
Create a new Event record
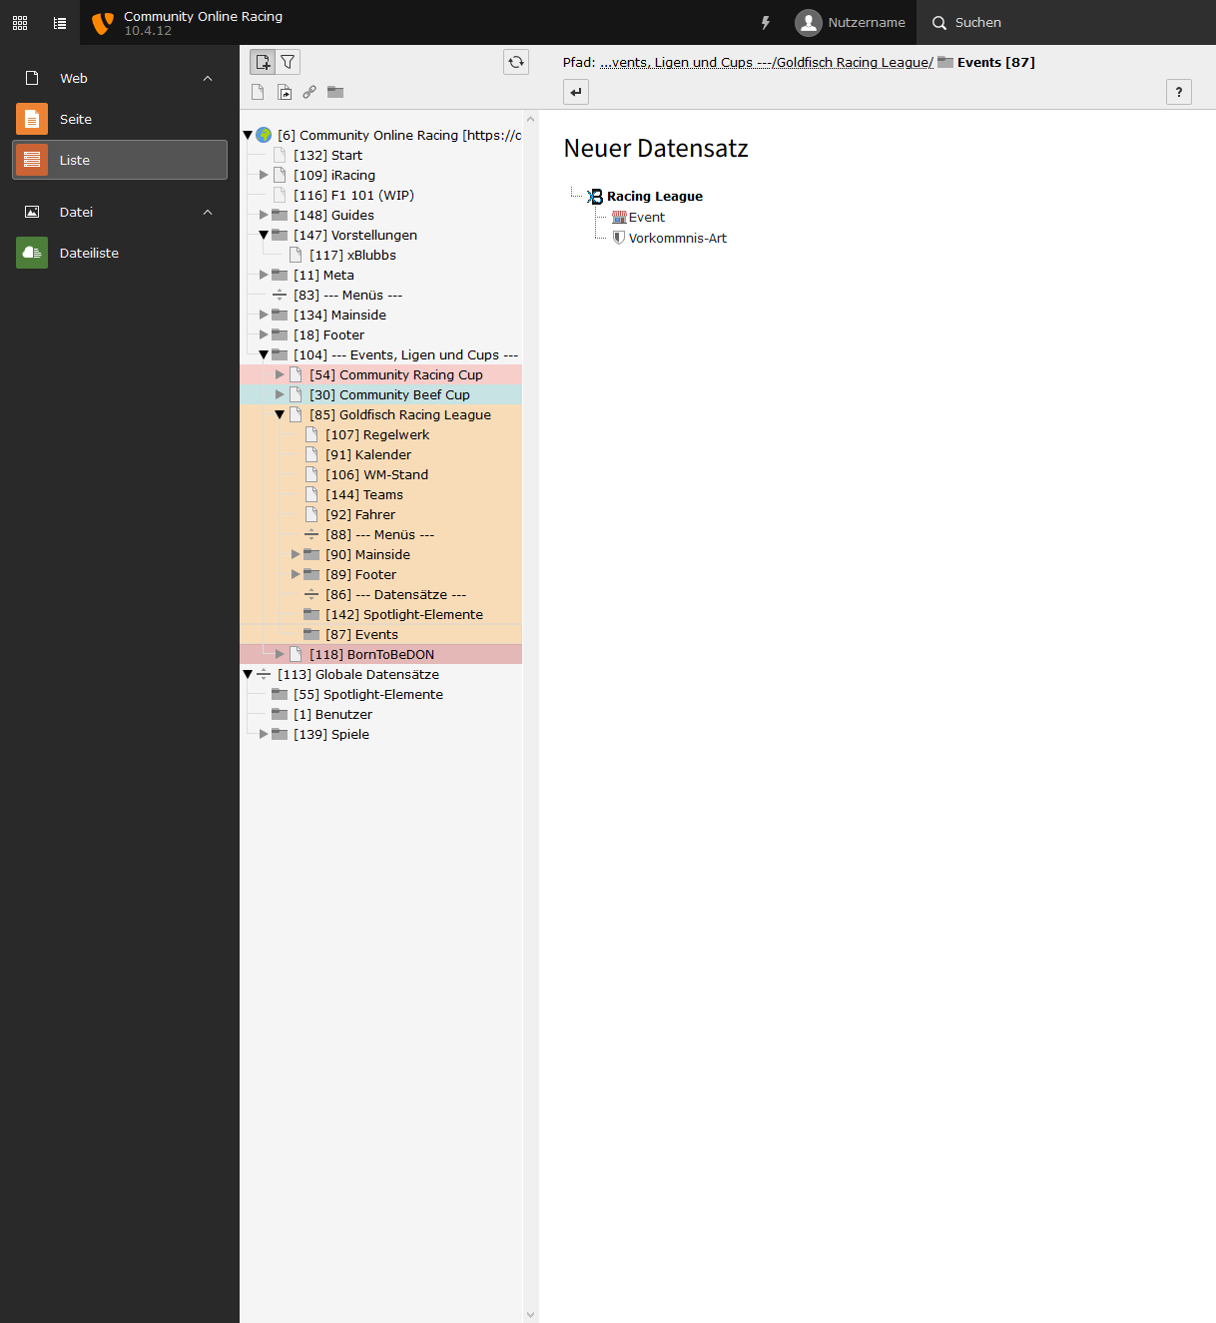(x=647, y=218)
